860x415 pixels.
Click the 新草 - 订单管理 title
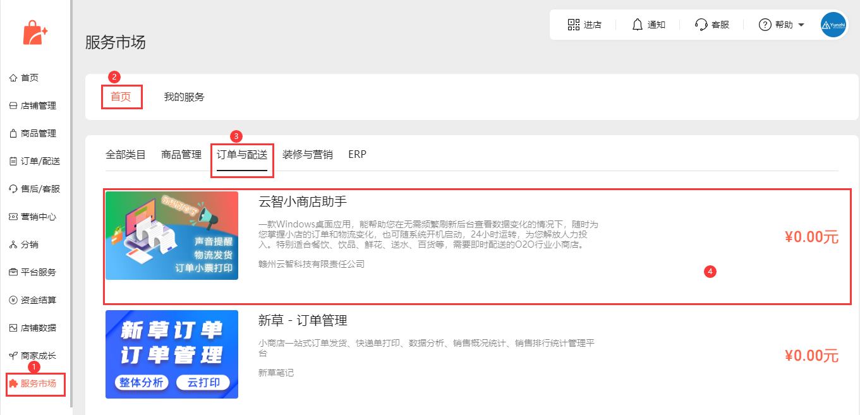click(x=303, y=320)
